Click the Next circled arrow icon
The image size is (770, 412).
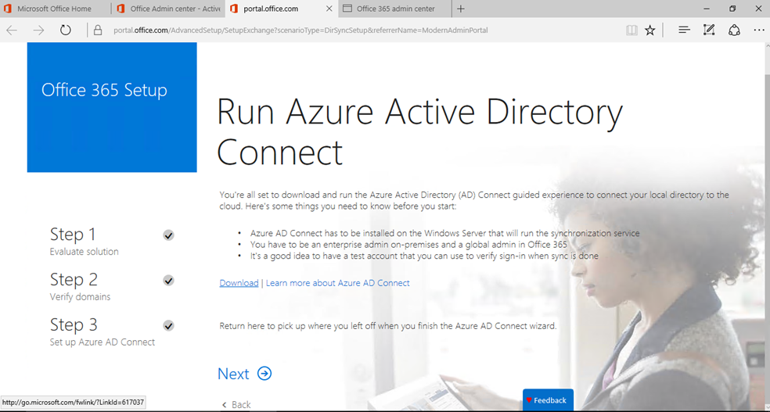tap(264, 374)
